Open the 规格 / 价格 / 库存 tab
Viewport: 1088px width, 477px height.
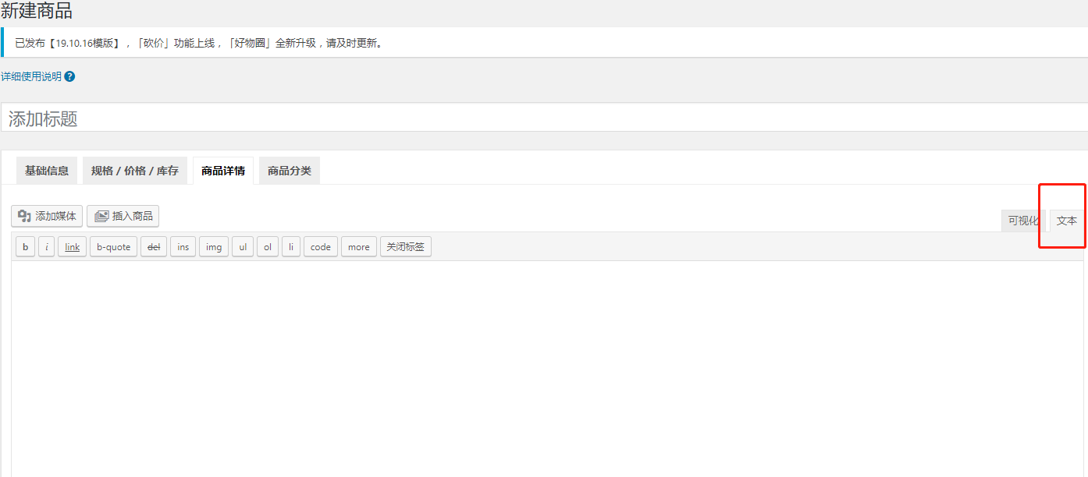coord(134,171)
